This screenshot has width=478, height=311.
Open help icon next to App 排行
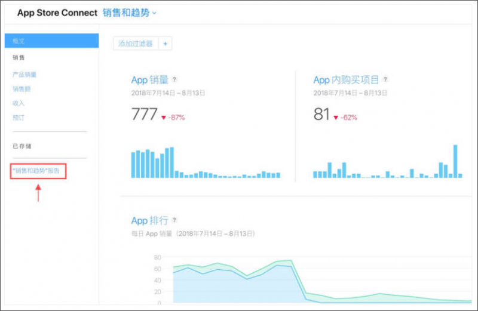[174, 220]
